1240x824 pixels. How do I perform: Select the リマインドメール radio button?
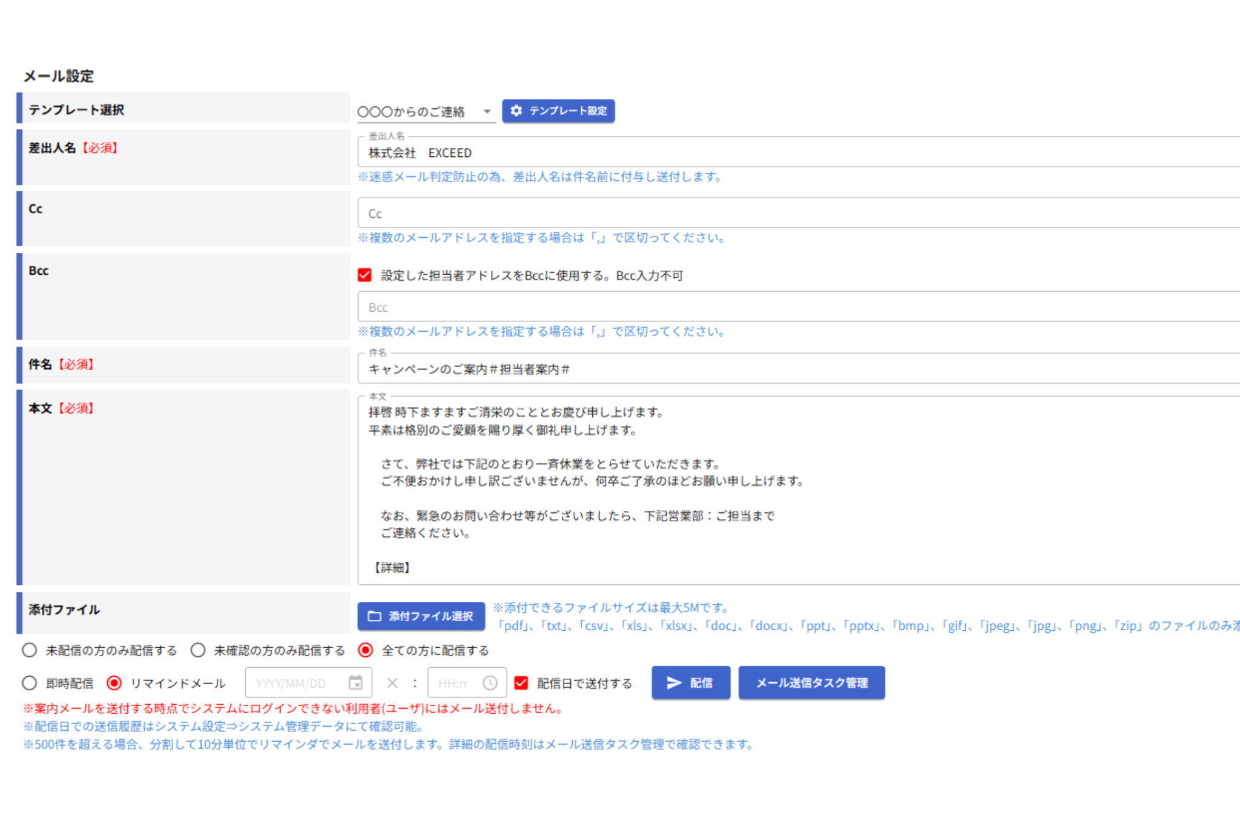[x=114, y=683]
